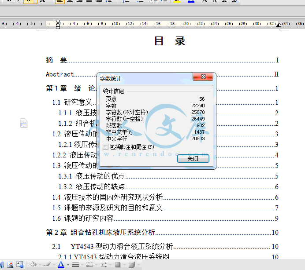Click the line style icon

coord(75,265)
